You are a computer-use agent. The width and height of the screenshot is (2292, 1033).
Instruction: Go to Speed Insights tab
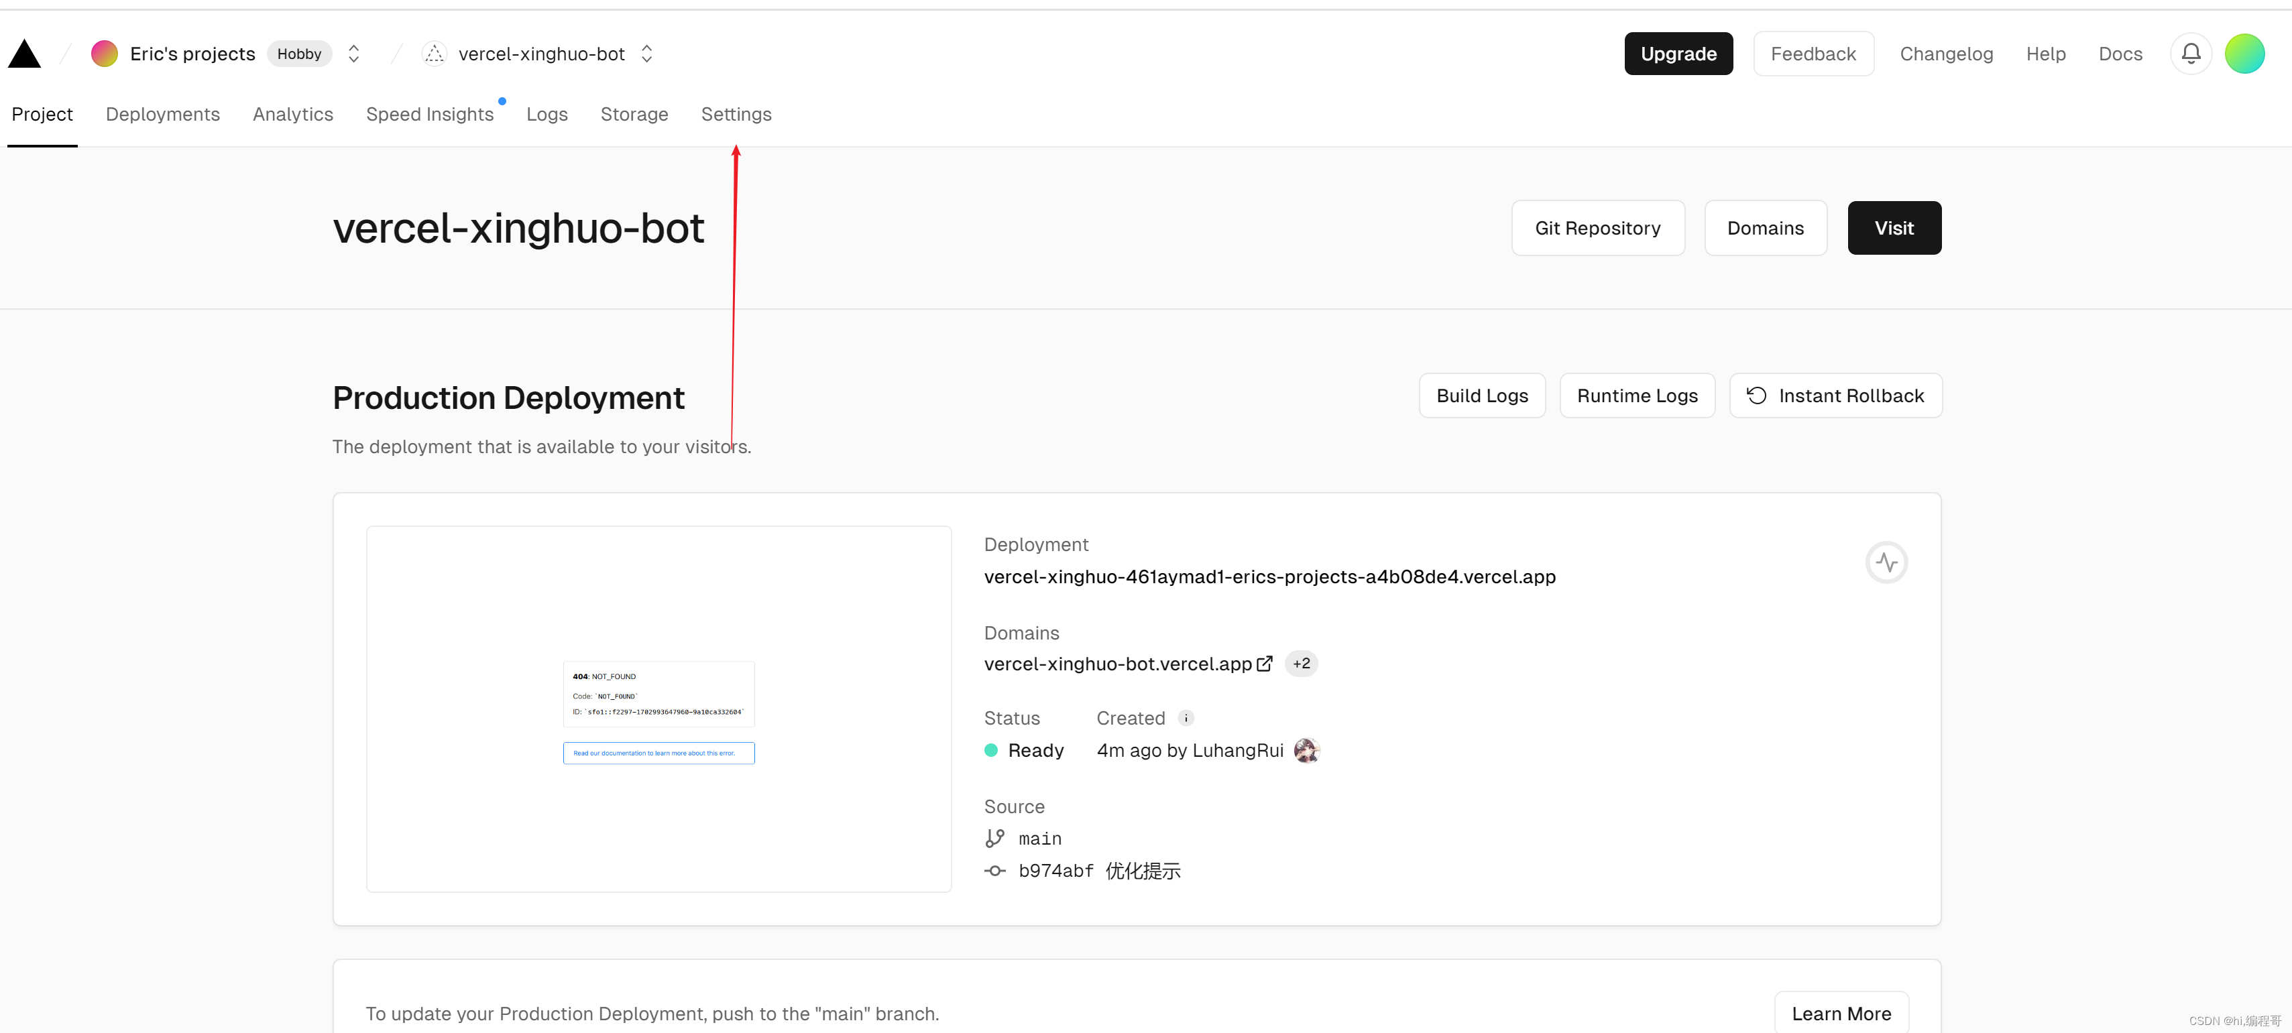tap(430, 115)
